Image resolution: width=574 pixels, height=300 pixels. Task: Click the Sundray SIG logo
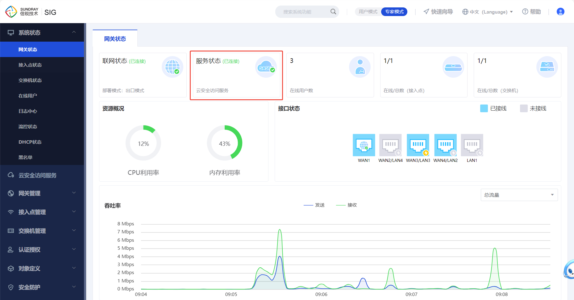pyautogui.click(x=31, y=12)
